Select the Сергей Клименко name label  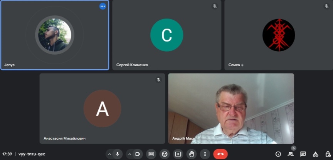tap(132, 65)
